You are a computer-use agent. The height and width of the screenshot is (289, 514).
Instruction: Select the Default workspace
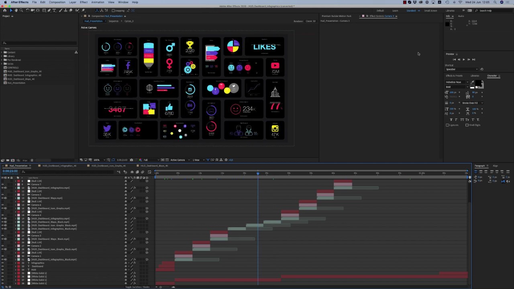point(380,10)
